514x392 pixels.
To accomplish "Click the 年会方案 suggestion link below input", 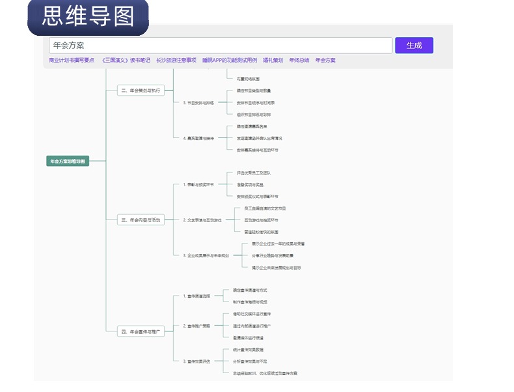I will click(x=325, y=61).
